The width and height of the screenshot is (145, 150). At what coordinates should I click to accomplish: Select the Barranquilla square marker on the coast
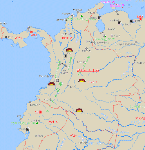coord(72,15)
